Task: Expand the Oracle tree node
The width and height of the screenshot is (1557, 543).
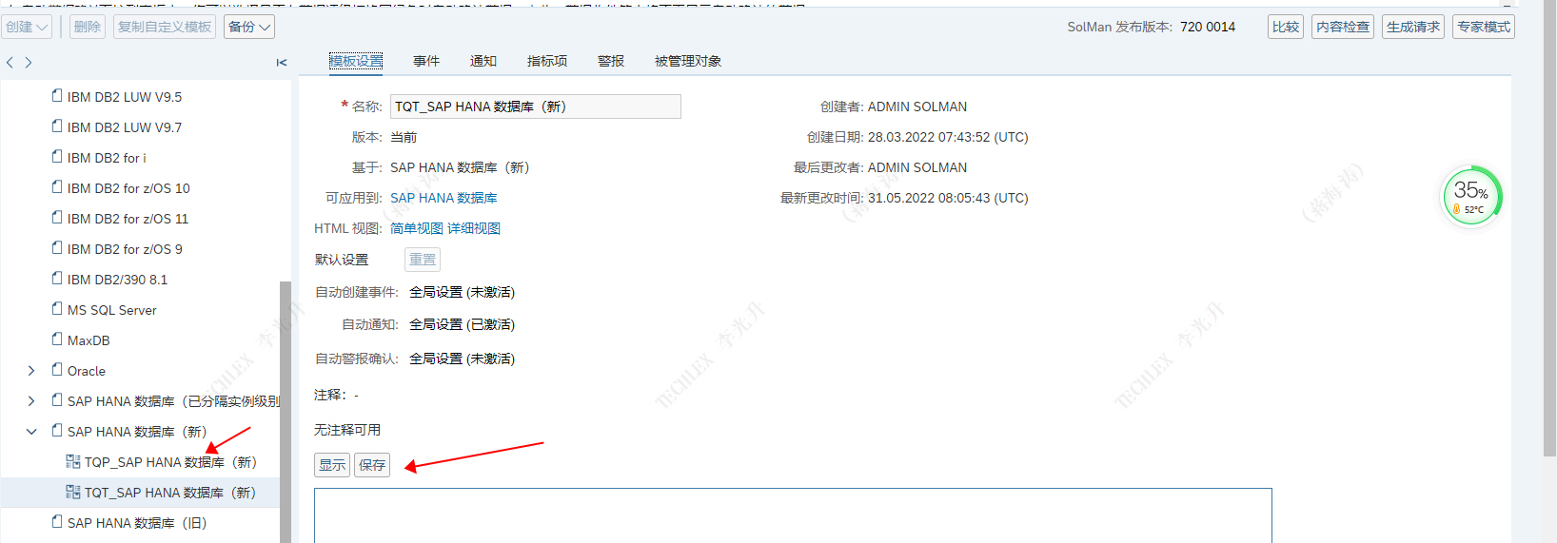Action: point(31,371)
